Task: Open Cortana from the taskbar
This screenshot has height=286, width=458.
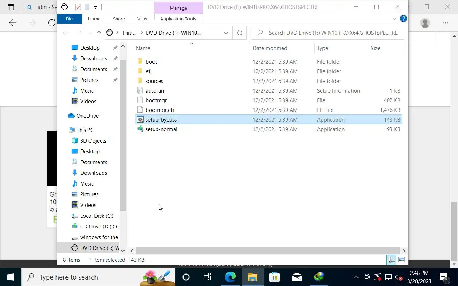Action: tap(186, 277)
